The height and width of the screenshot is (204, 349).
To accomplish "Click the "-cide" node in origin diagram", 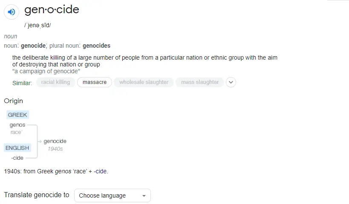I will [x=17, y=158].
